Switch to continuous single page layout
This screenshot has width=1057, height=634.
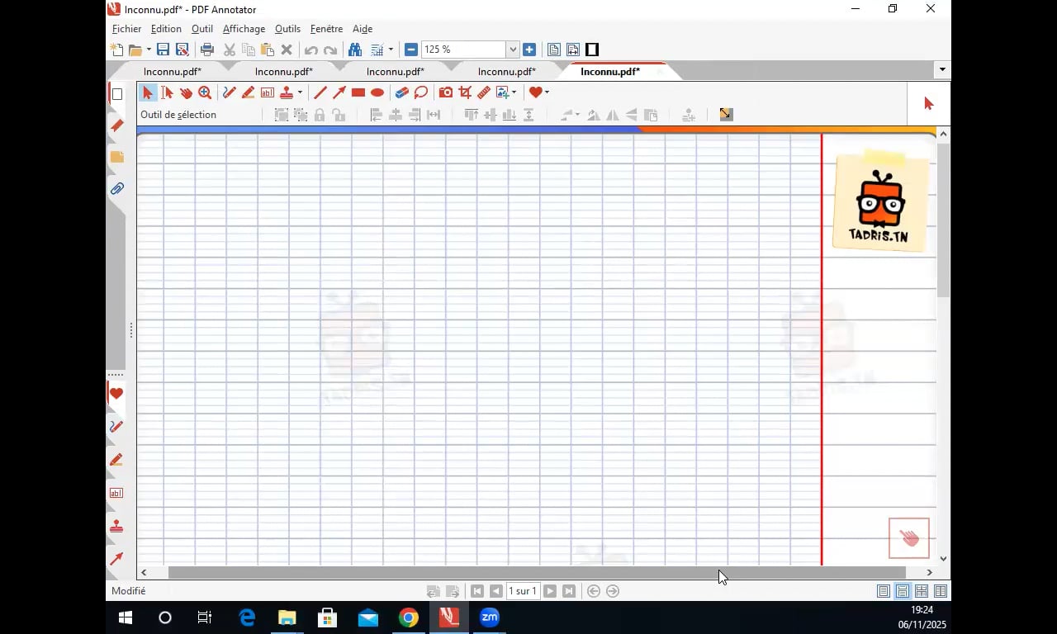coord(903,591)
